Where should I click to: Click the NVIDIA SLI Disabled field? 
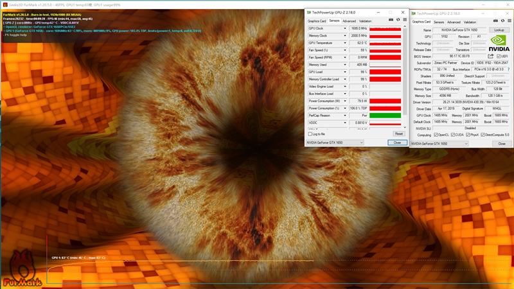pyautogui.click(x=471, y=128)
